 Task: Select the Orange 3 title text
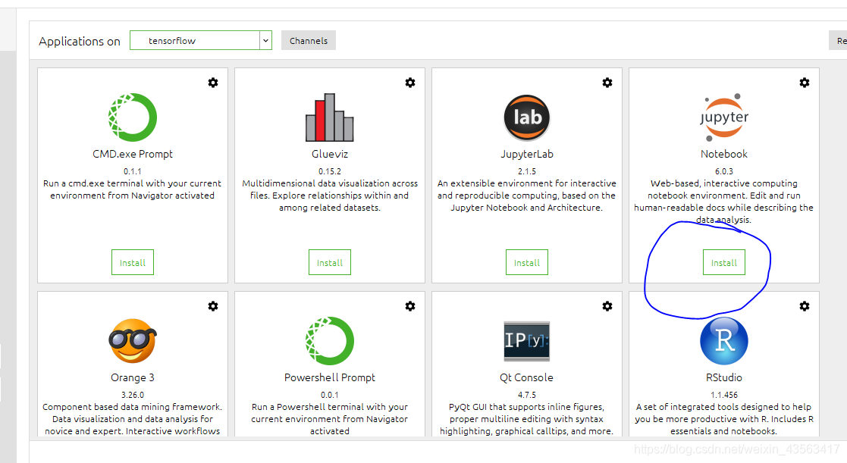(133, 377)
